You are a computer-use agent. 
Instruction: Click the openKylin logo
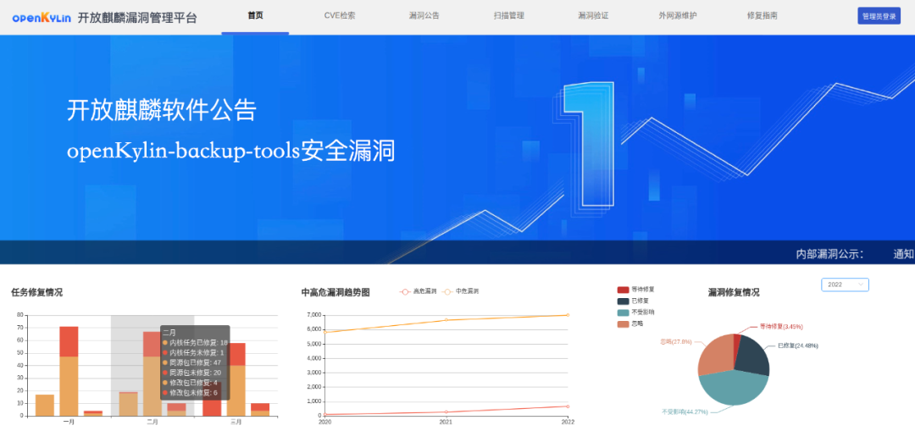coord(39,17)
